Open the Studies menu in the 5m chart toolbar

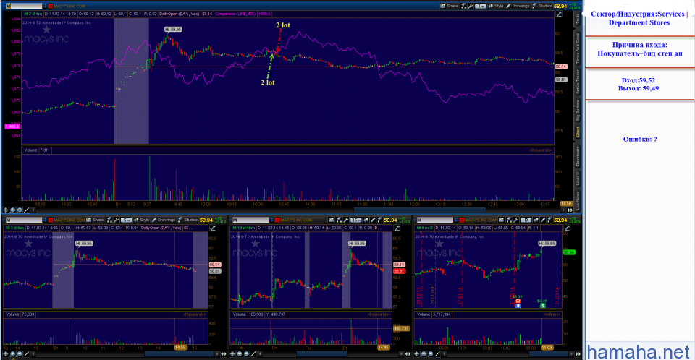[188, 220]
